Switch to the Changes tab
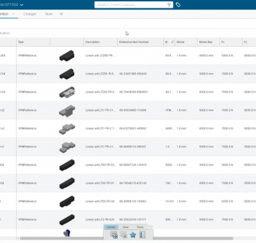 click(x=30, y=14)
